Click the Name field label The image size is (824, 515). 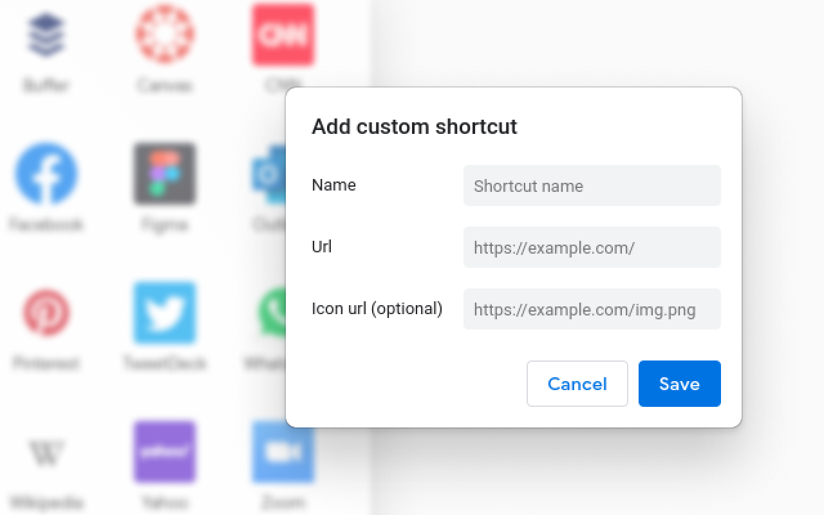(333, 185)
